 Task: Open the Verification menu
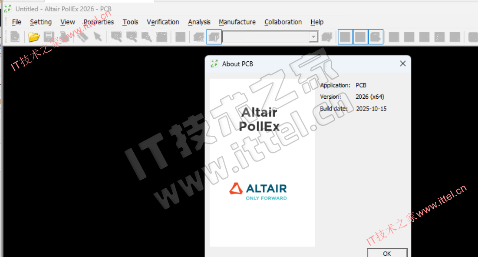pos(163,22)
